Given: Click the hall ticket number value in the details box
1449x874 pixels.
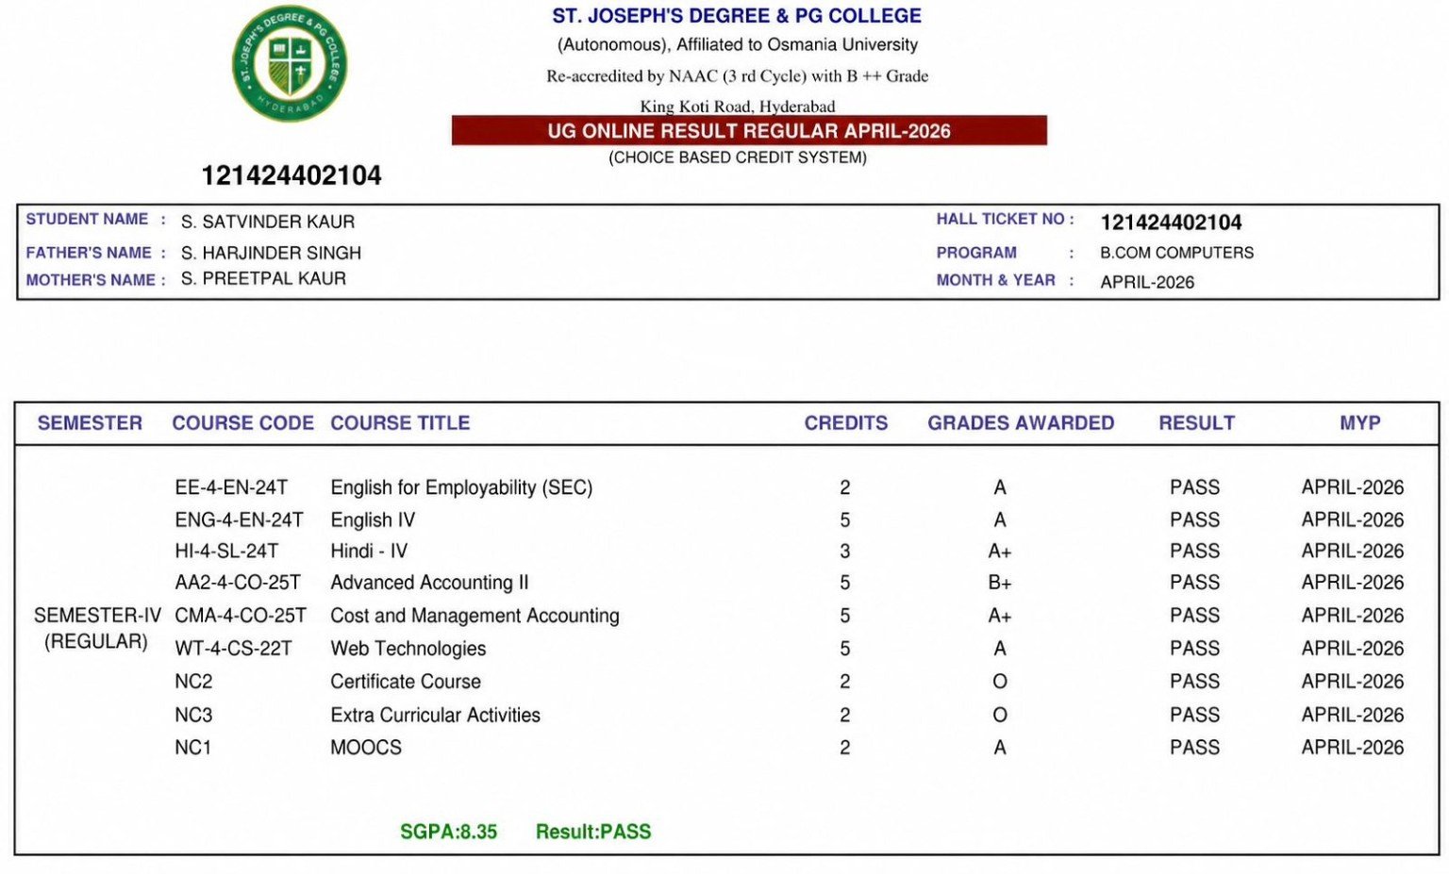Looking at the screenshot, I should pyautogui.click(x=1171, y=223).
